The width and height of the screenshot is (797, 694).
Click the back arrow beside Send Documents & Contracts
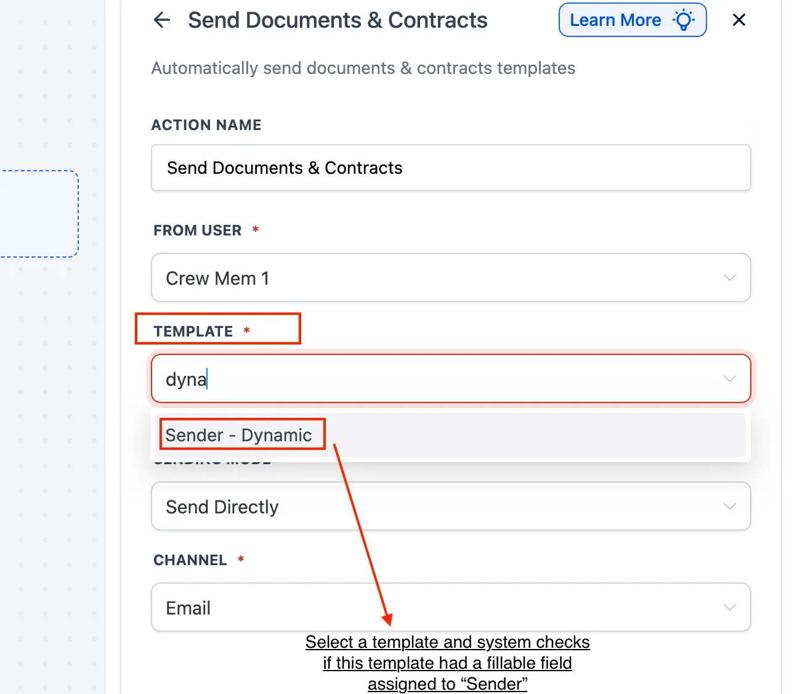coord(161,20)
